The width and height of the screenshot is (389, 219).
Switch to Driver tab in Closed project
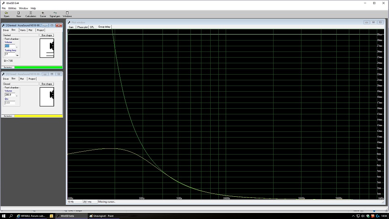[6, 79]
